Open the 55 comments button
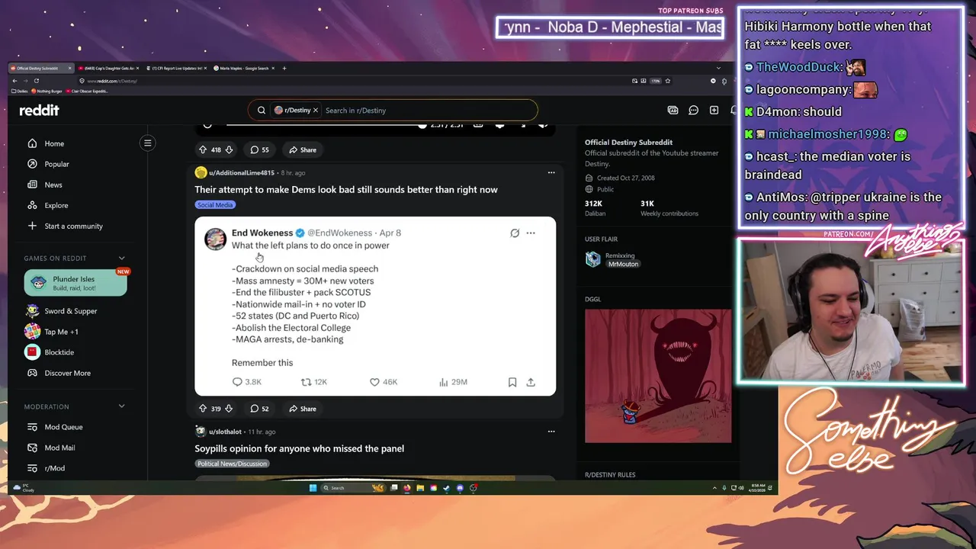 (260, 150)
